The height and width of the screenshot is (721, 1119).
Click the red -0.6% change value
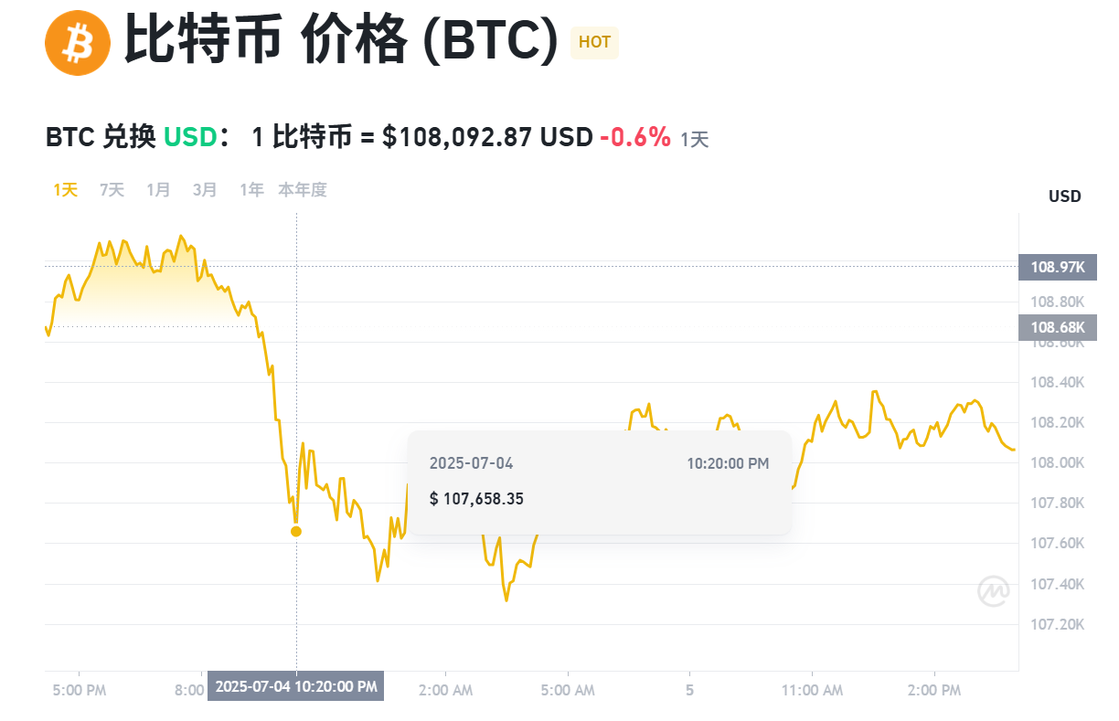[635, 138]
